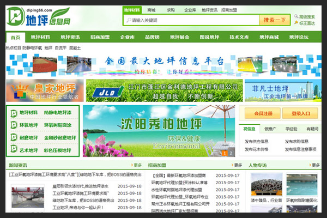
Task: Click the keyword search input field
Action: pos(191,20)
